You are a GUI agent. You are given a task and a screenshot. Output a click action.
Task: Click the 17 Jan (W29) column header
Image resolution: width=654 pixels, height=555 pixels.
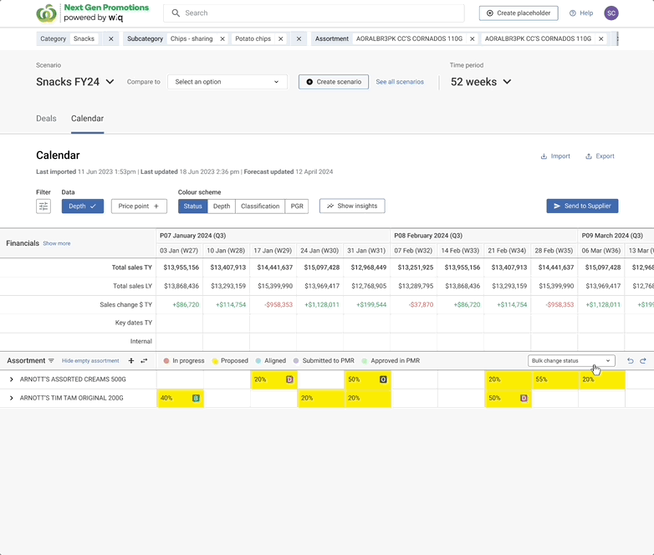point(273,251)
